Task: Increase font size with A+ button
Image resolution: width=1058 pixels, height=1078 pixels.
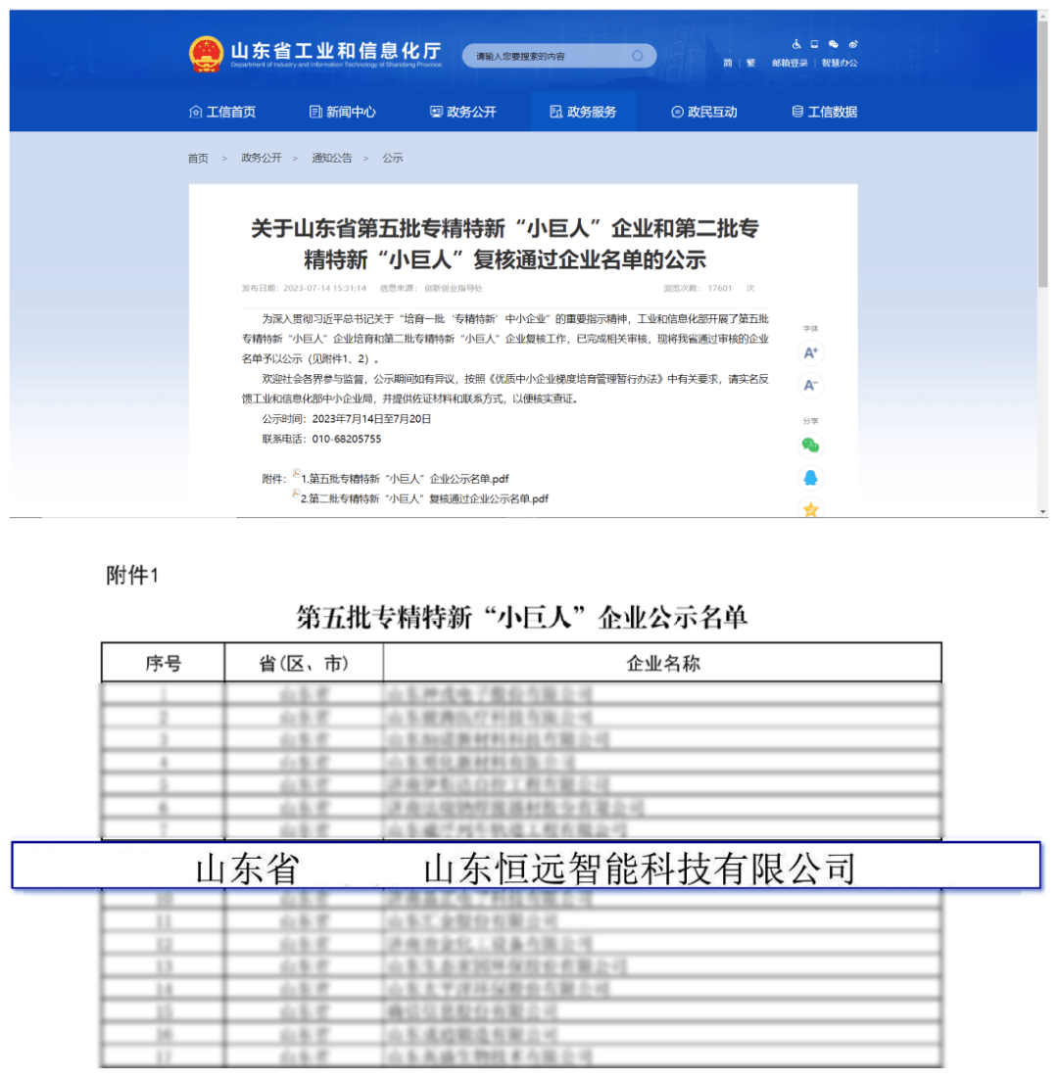Action: pyautogui.click(x=810, y=352)
